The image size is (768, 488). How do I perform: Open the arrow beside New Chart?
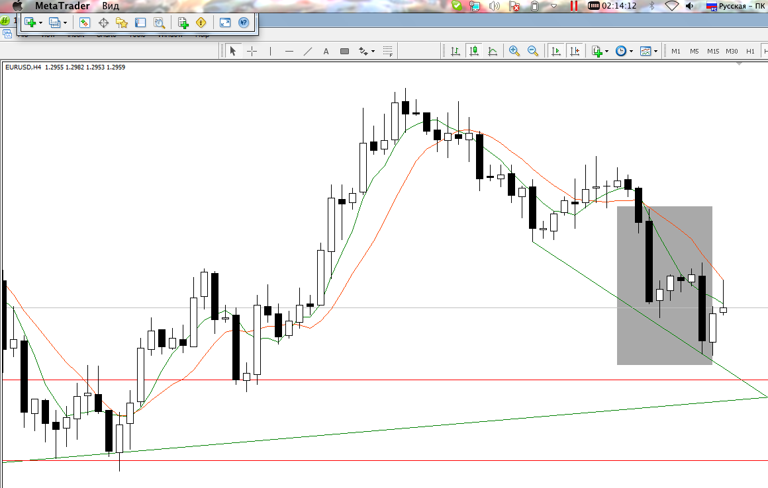pyautogui.click(x=40, y=23)
